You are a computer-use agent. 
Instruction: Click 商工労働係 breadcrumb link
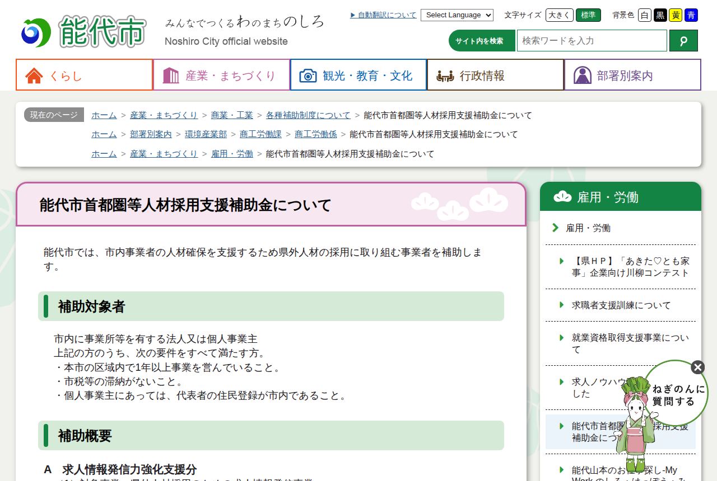(x=316, y=134)
